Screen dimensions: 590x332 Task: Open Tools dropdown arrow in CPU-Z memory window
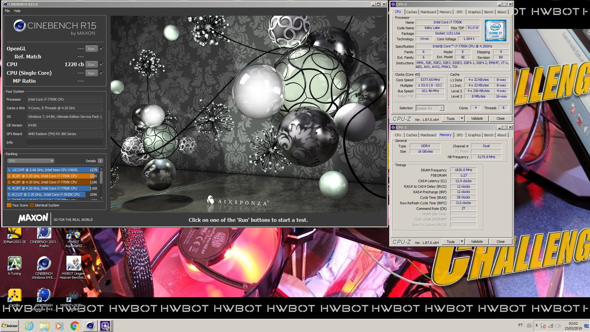point(461,242)
